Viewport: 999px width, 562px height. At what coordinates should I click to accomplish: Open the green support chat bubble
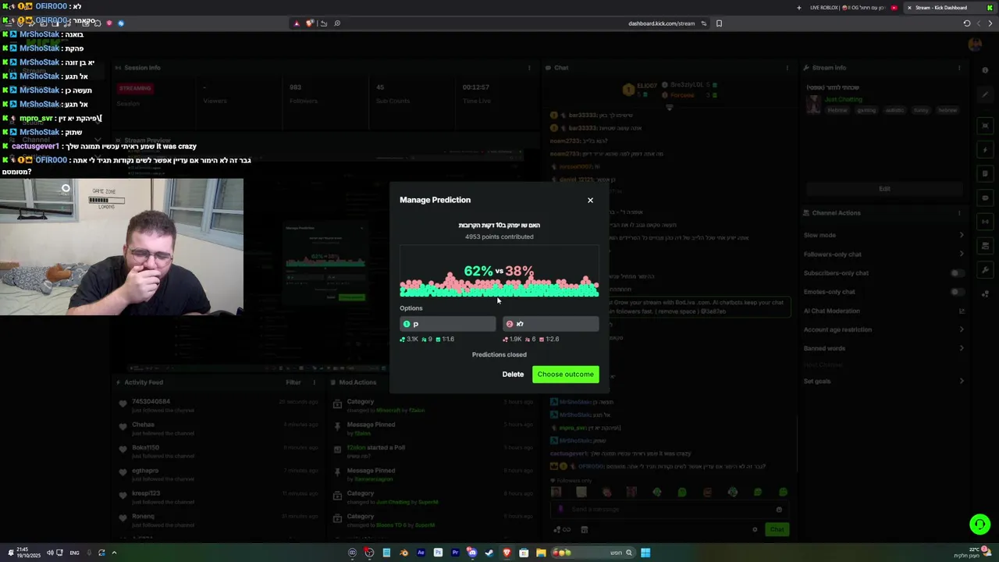point(979,525)
